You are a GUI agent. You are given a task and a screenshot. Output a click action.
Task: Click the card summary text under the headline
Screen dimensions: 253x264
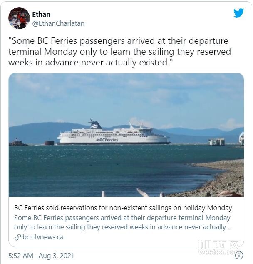[x=123, y=223]
